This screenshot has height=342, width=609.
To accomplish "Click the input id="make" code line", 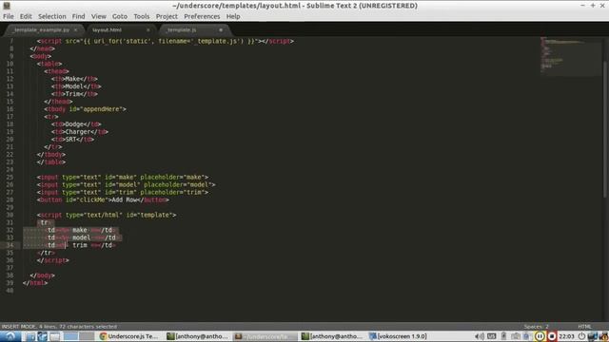I will point(123,178).
